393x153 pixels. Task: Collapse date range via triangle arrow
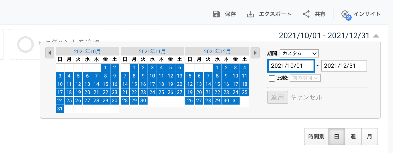click(376, 36)
